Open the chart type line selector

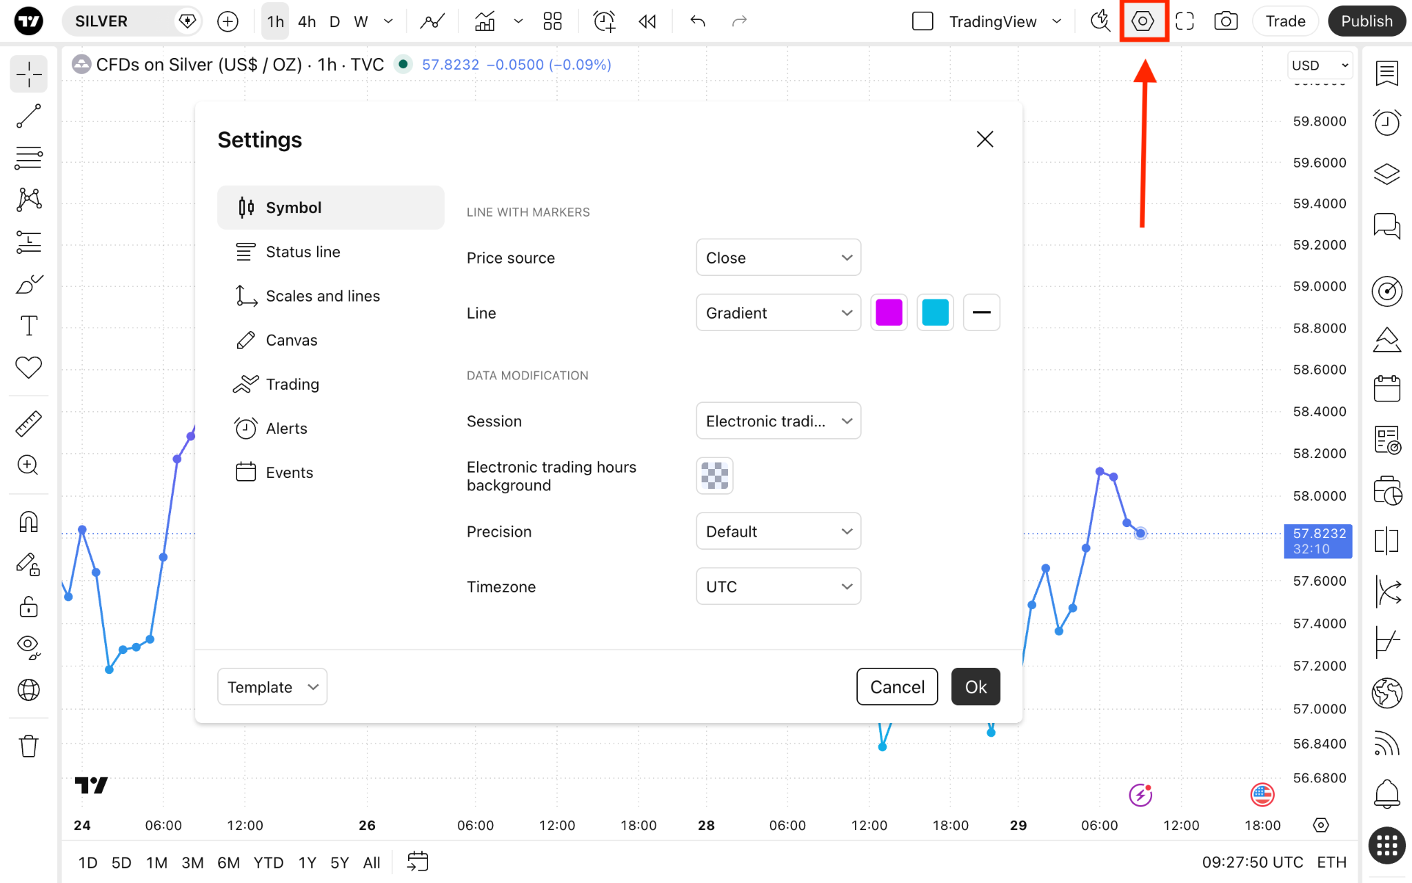click(432, 21)
